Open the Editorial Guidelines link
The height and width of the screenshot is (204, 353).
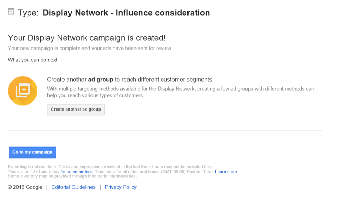coord(73,187)
